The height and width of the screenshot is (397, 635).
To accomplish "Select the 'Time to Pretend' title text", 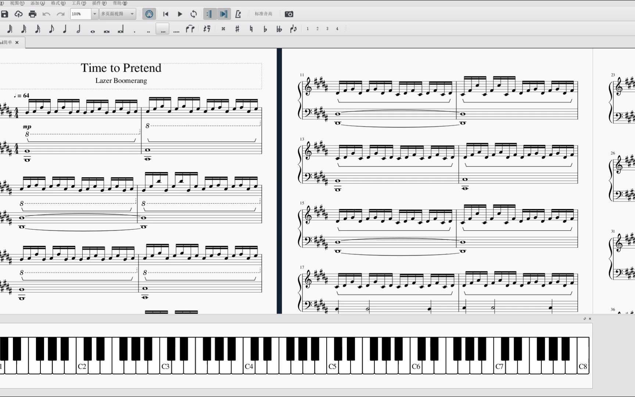I will tap(121, 68).
